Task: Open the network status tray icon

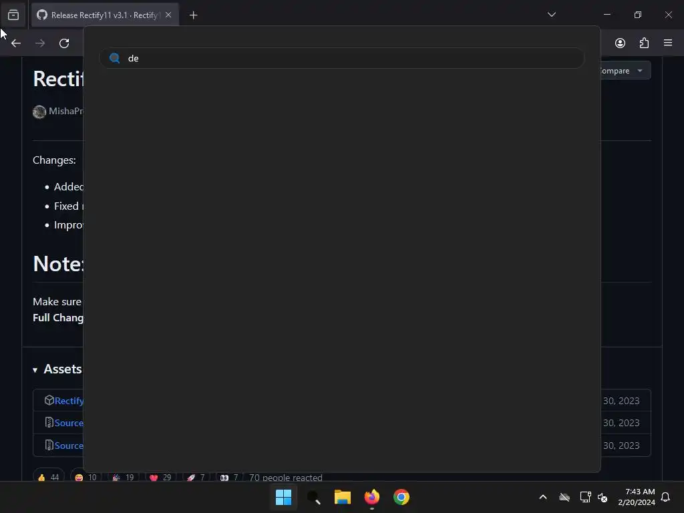Action: pyautogui.click(x=585, y=497)
